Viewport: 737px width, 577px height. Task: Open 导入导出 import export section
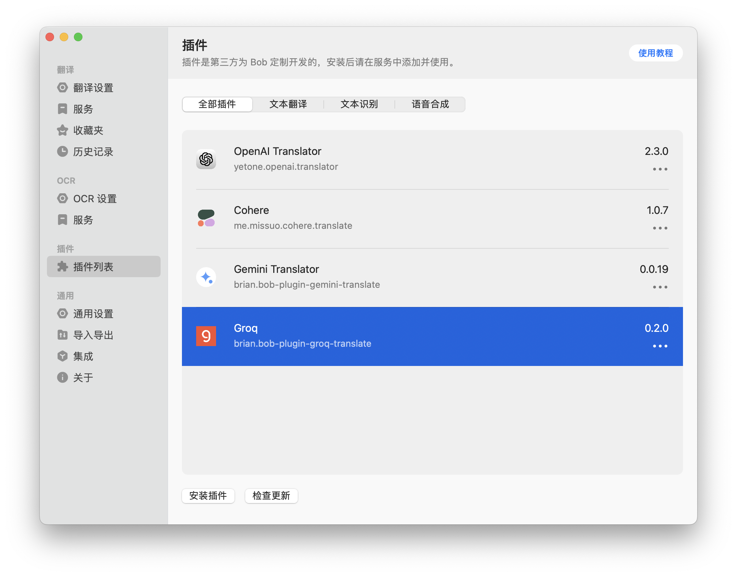(x=93, y=335)
